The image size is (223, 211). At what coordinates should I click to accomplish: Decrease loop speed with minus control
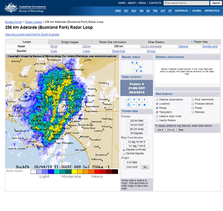coord(134,105)
